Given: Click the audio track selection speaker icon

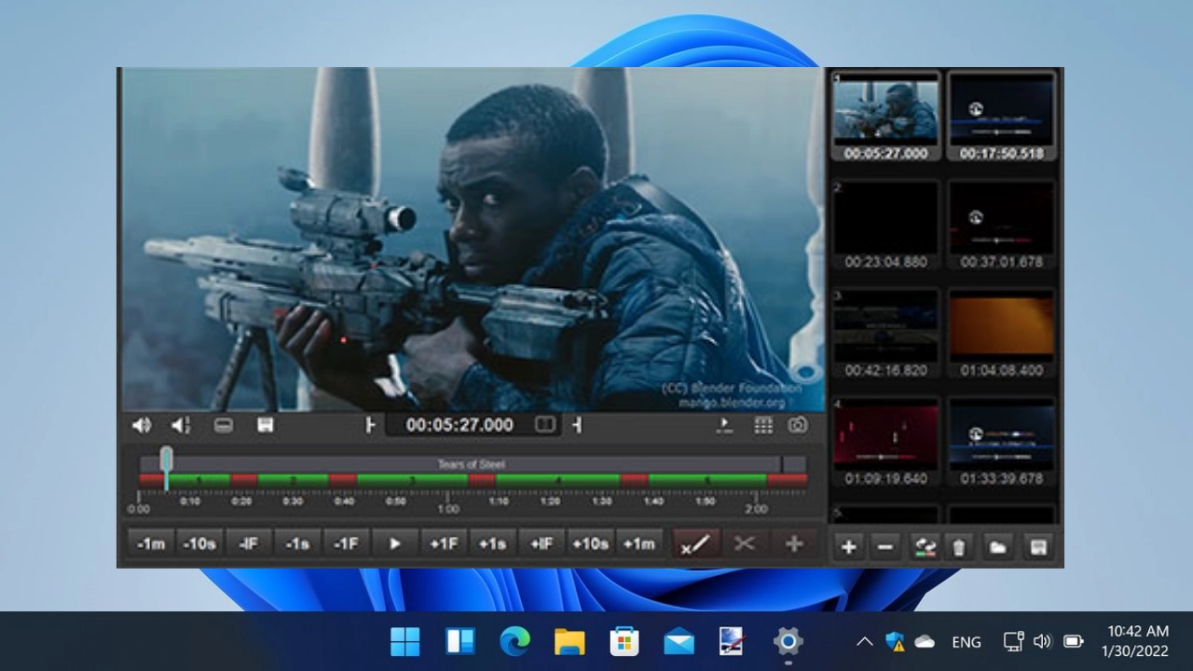Looking at the screenshot, I should pyautogui.click(x=181, y=425).
